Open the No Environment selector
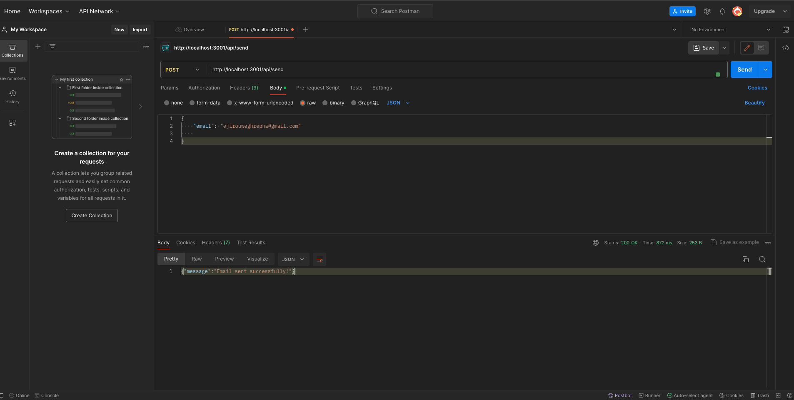Image resolution: width=794 pixels, height=400 pixels. point(731,30)
